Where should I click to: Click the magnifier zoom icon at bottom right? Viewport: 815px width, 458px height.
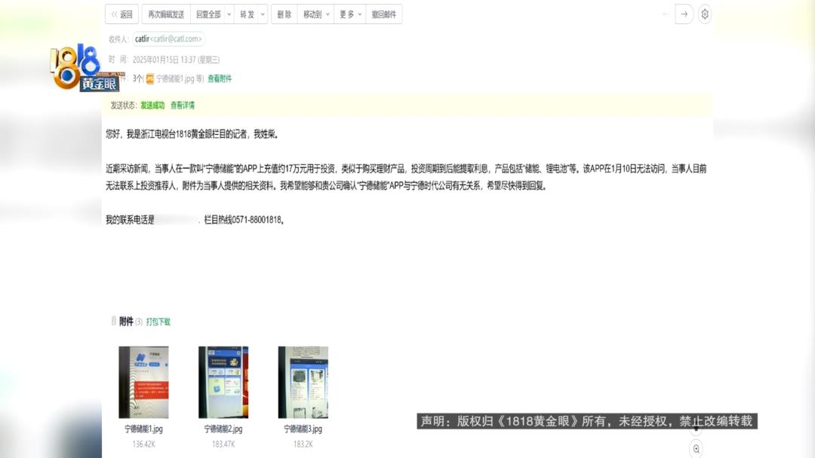[696, 449]
